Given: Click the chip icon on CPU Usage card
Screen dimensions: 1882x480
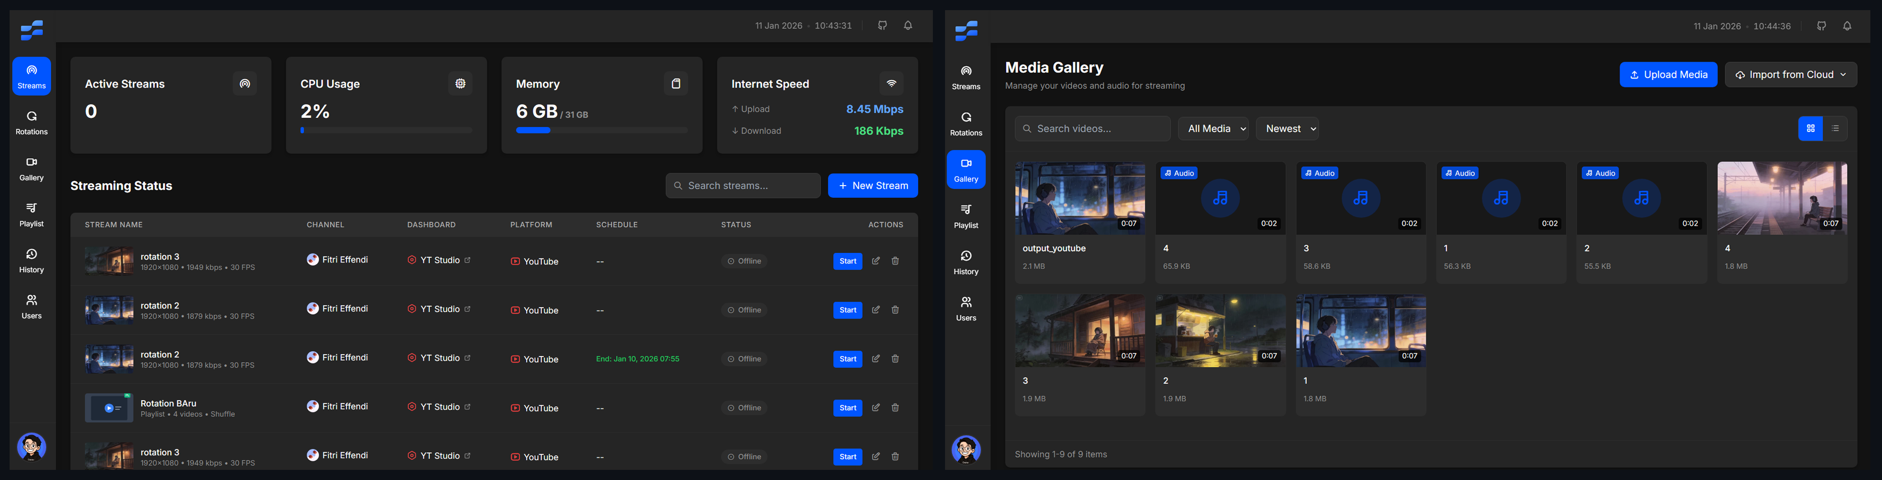Looking at the screenshot, I should pyautogui.click(x=460, y=84).
